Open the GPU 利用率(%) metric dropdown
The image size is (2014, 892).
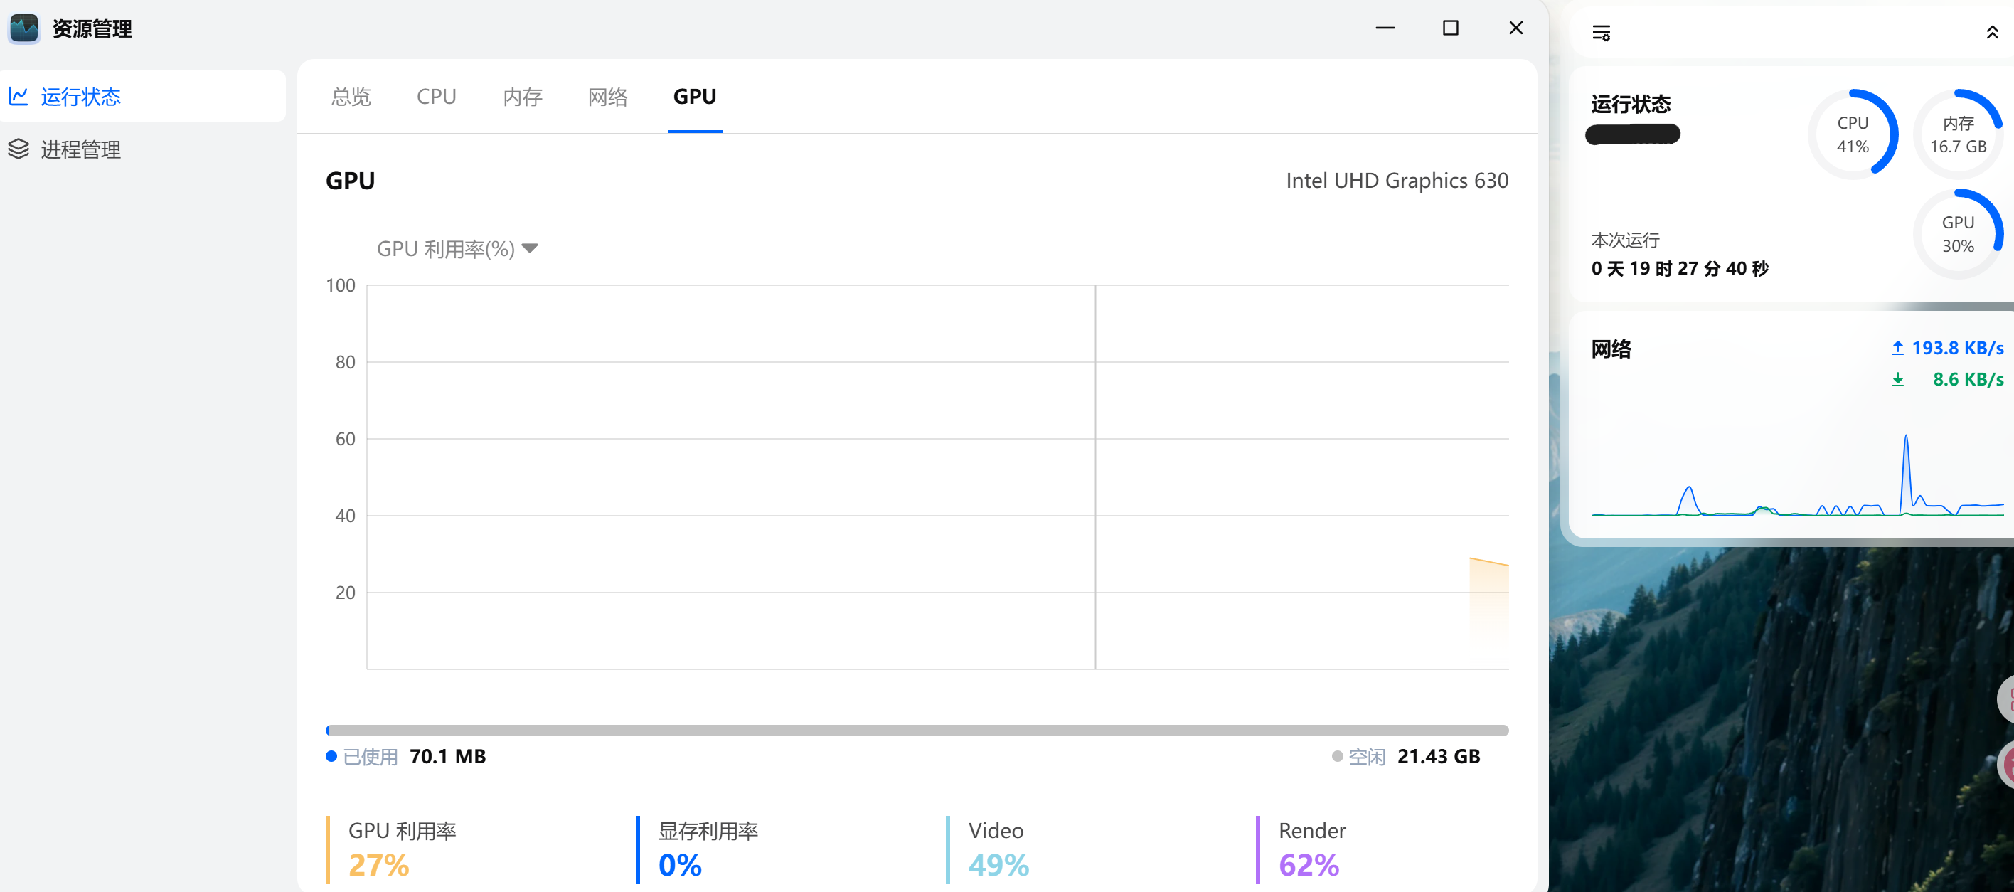pos(457,248)
